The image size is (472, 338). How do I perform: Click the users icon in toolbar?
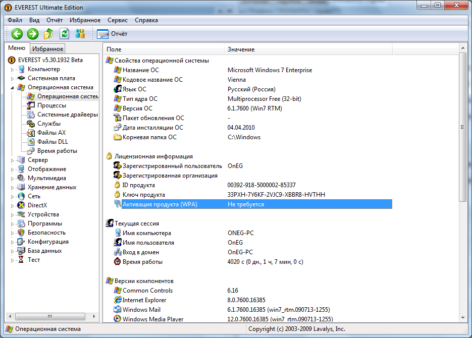coord(80,34)
